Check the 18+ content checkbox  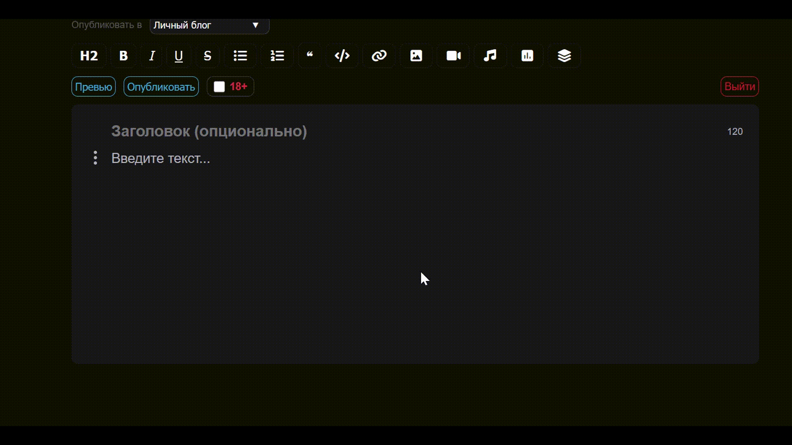219,87
